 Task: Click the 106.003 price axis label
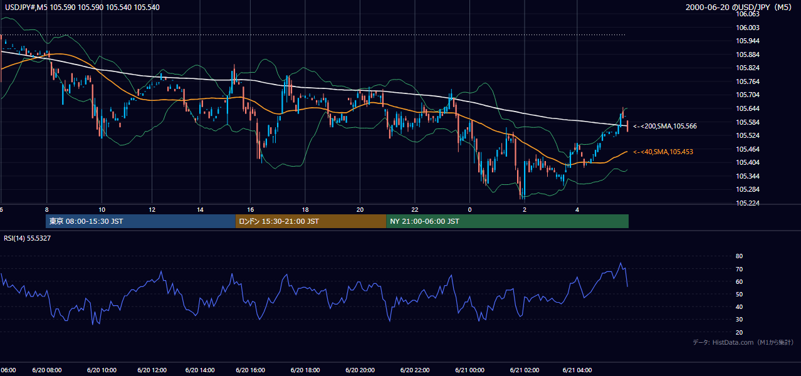(x=748, y=28)
